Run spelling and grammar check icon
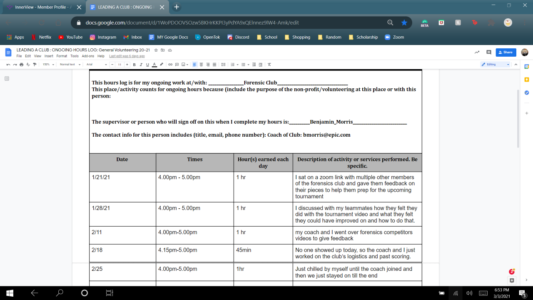Screen dimensions: 533x300 [28, 65]
